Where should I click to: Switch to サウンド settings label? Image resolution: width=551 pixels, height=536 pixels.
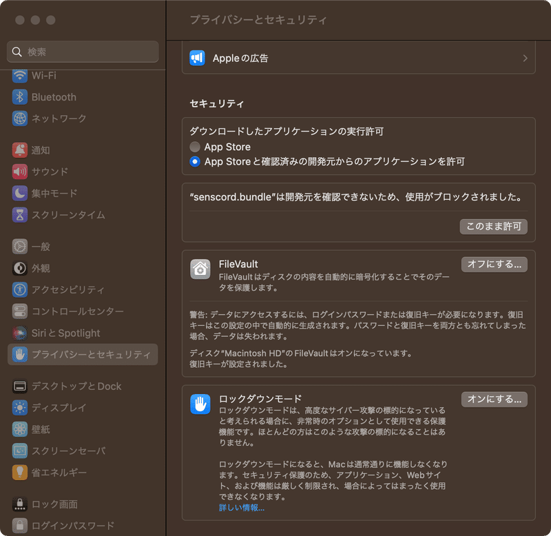[50, 172]
